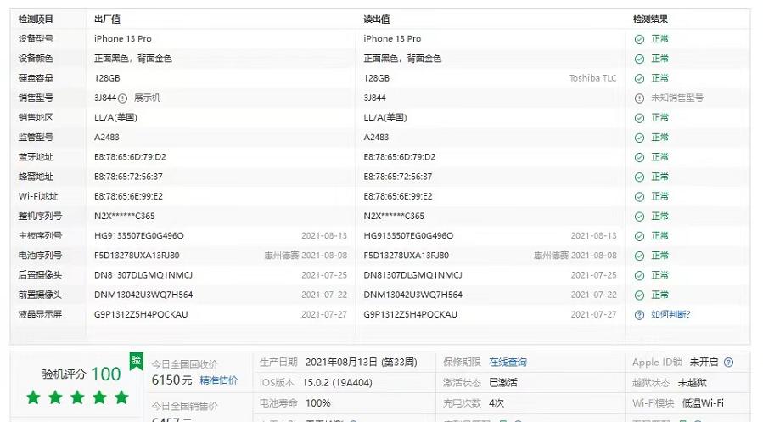Click the 今日全国回收价 label
763x422 pixels.
(184, 364)
